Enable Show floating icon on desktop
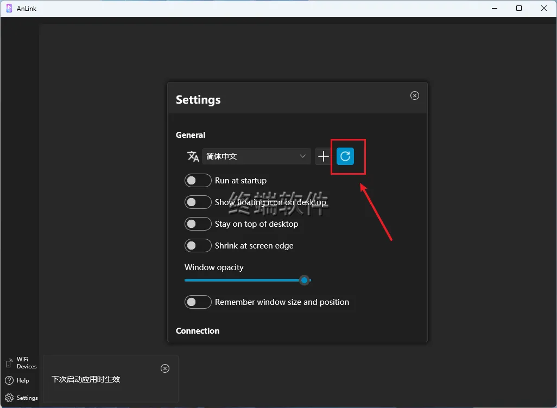The image size is (557, 408). [198, 202]
